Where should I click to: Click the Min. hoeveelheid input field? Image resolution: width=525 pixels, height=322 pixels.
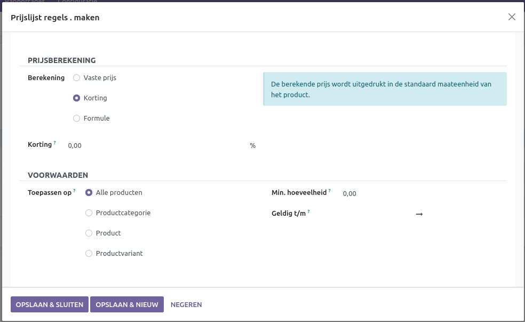(x=421, y=194)
